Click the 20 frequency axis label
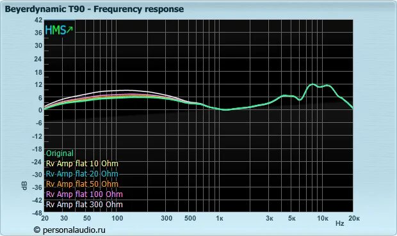Image resolution: width=397 pixels, height=236 pixels. pos(45,218)
